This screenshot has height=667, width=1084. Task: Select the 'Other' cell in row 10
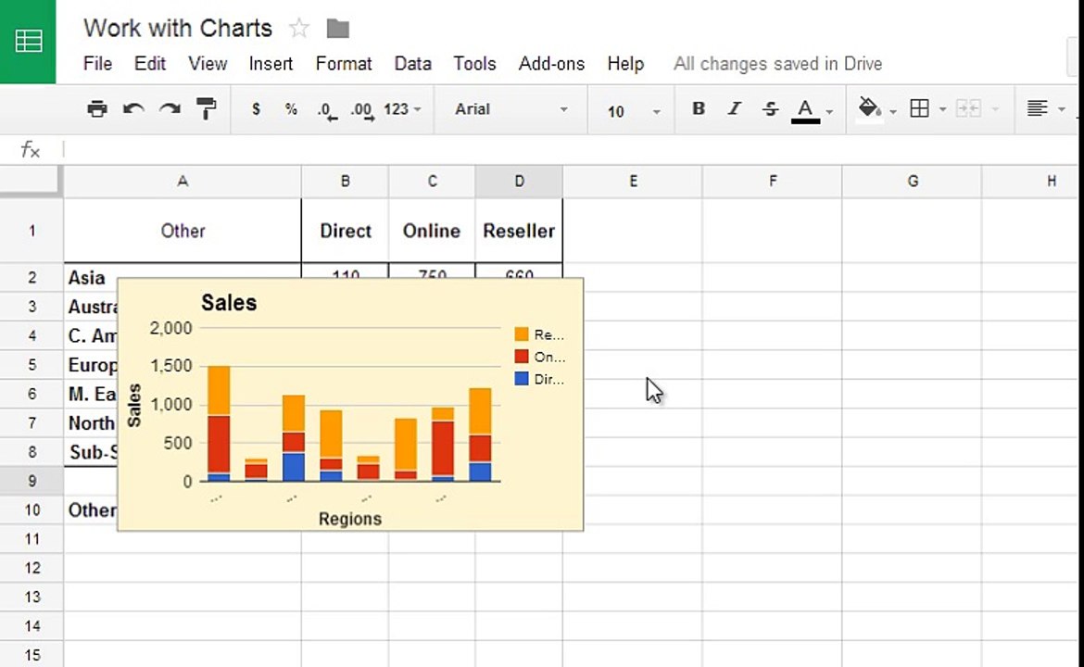[91, 510]
